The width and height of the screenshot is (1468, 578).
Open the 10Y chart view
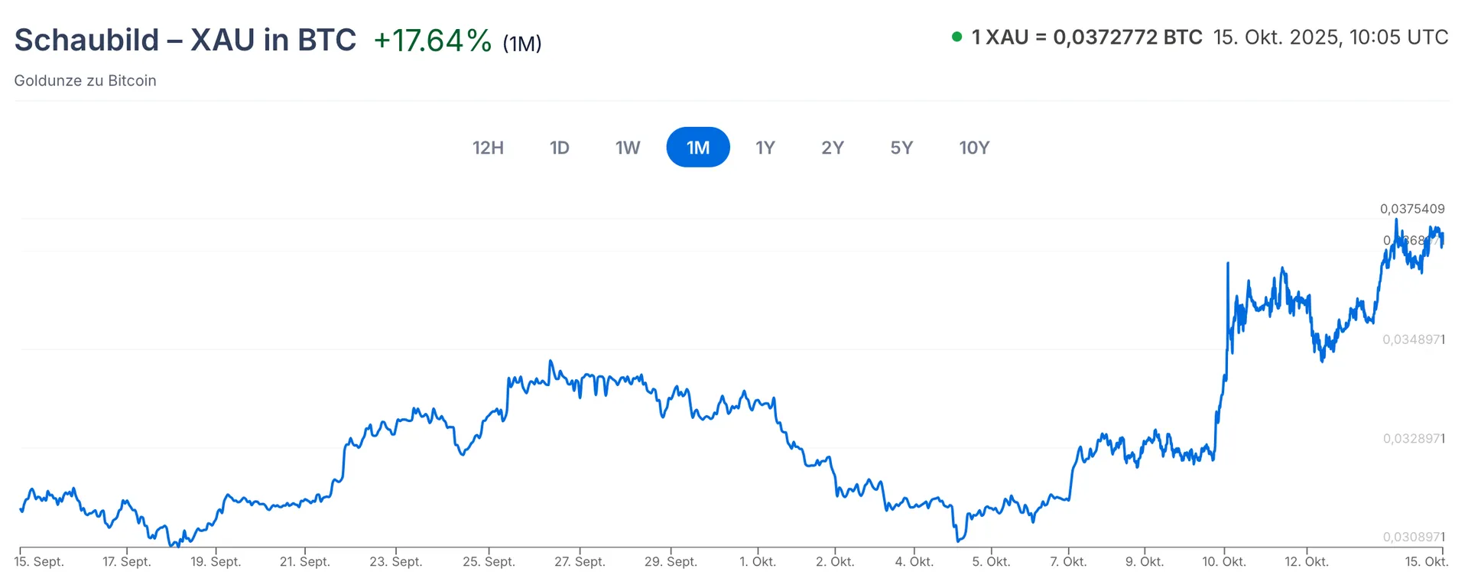tap(974, 148)
